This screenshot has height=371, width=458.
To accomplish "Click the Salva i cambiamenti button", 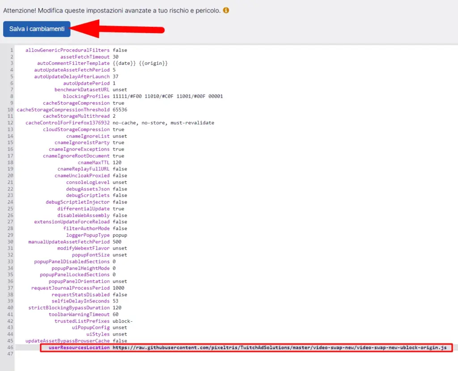I will [37, 29].
